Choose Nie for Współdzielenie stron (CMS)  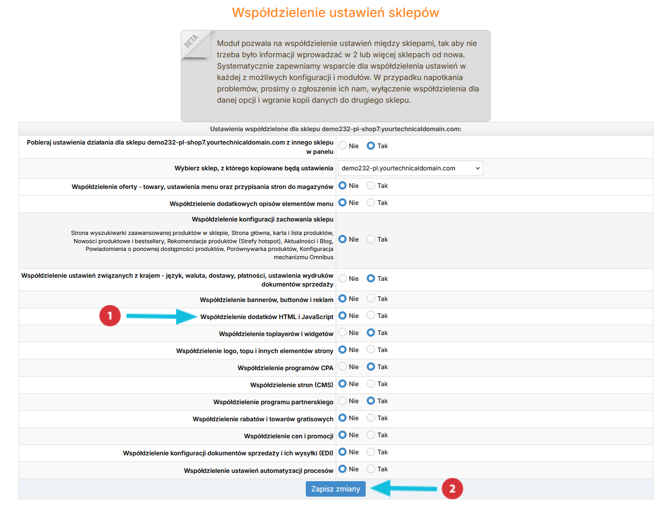click(342, 384)
